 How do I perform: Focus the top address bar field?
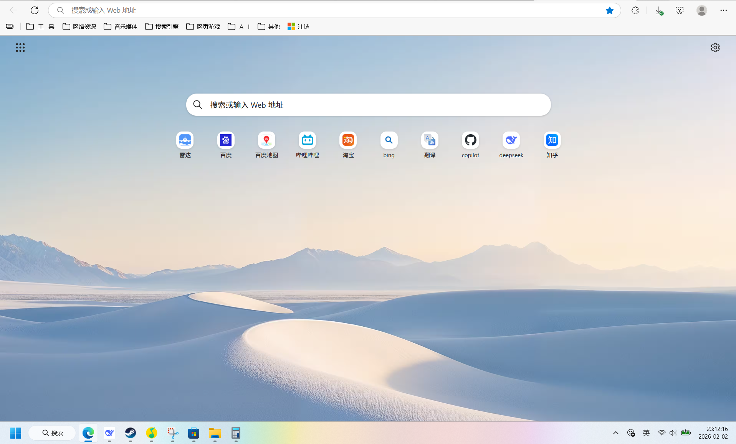[x=334, y=10]
